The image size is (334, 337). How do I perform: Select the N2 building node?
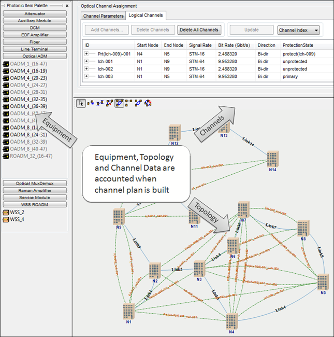pyautogui.click(x=155, y=271)
